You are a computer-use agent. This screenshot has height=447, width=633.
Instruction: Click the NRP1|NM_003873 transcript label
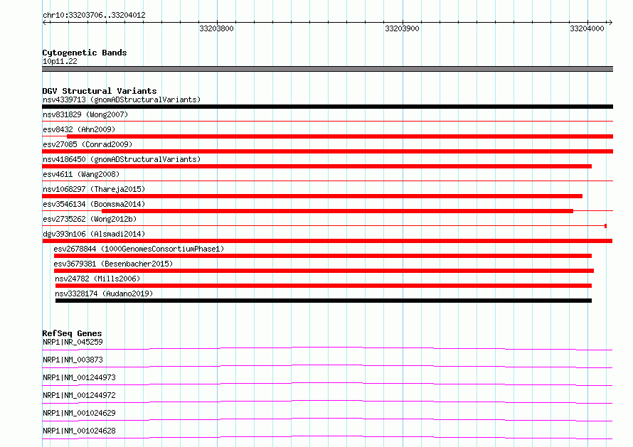[x=73, y=360]
